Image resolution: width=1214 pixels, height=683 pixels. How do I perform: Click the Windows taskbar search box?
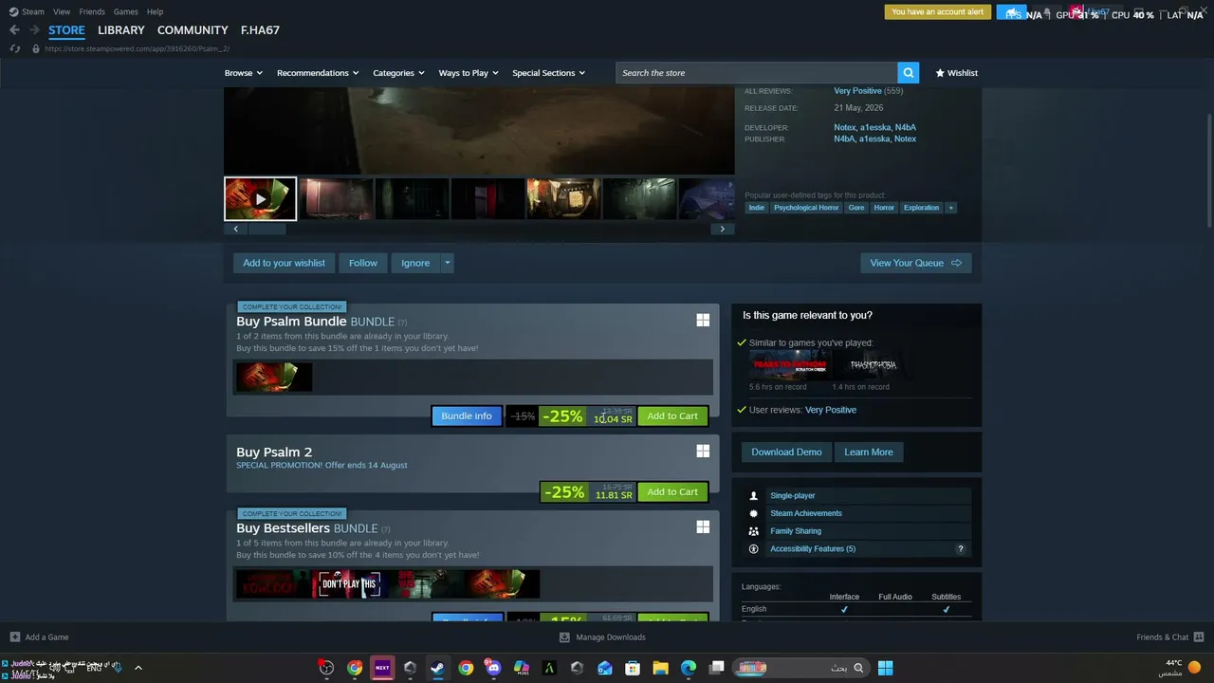pos(800,668)
